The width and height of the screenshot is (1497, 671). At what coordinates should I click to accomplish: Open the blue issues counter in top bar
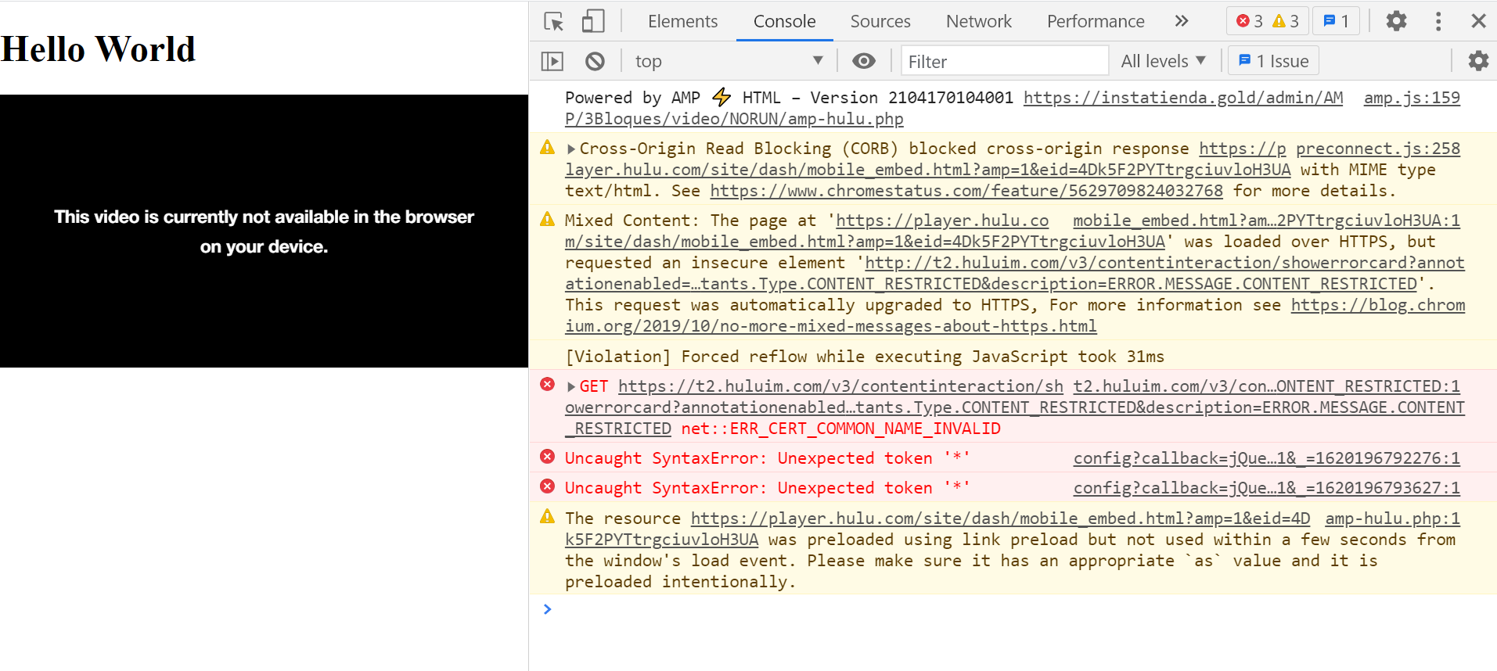[1337, 21]
